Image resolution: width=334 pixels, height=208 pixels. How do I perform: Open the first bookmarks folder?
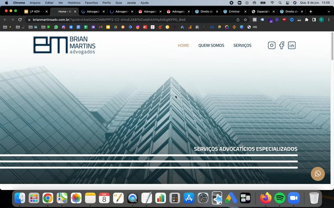7,27
